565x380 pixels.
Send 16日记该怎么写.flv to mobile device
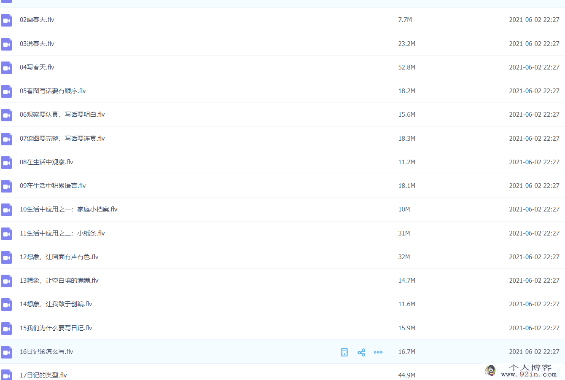click(x=344, y=352)
